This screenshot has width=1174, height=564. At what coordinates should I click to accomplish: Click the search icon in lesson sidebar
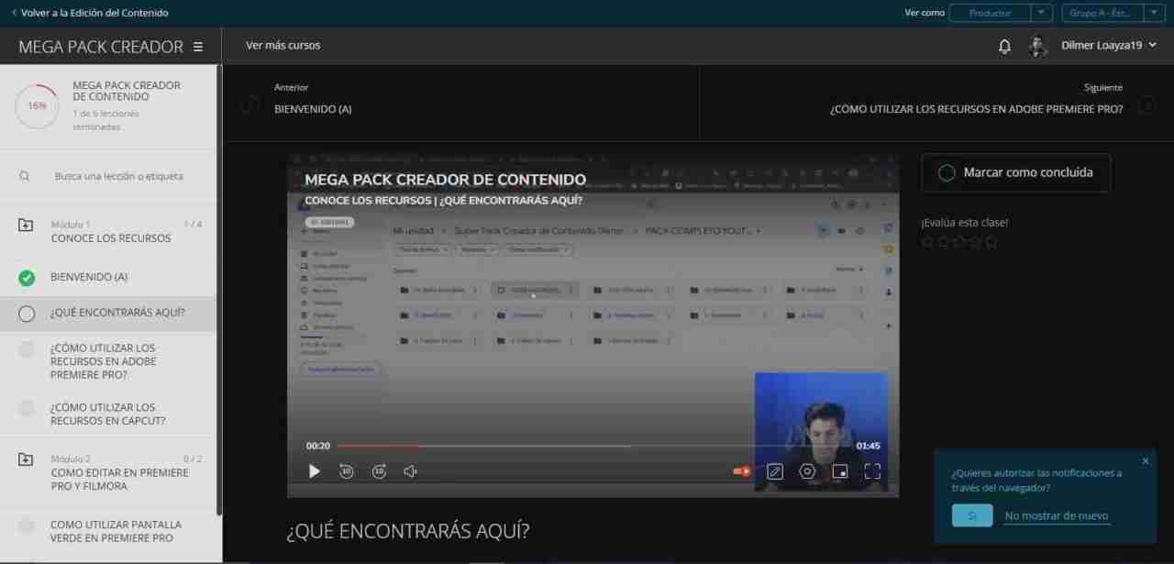23,175
